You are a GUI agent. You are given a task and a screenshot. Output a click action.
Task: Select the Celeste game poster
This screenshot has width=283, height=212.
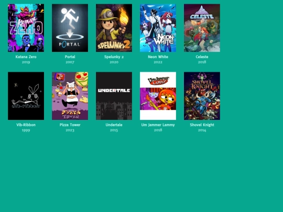click(x=202, y=28)
